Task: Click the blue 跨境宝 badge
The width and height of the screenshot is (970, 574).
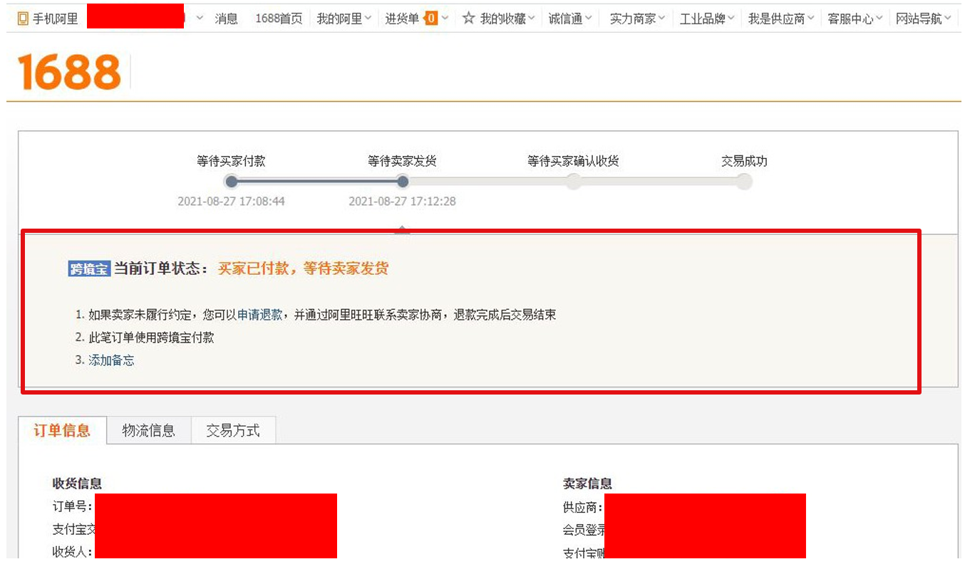Action: (89, 269)
